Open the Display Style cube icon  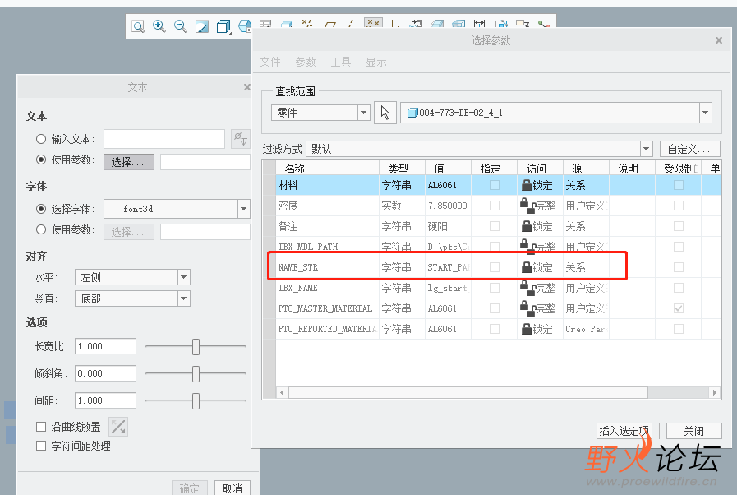tap(223, 26)
